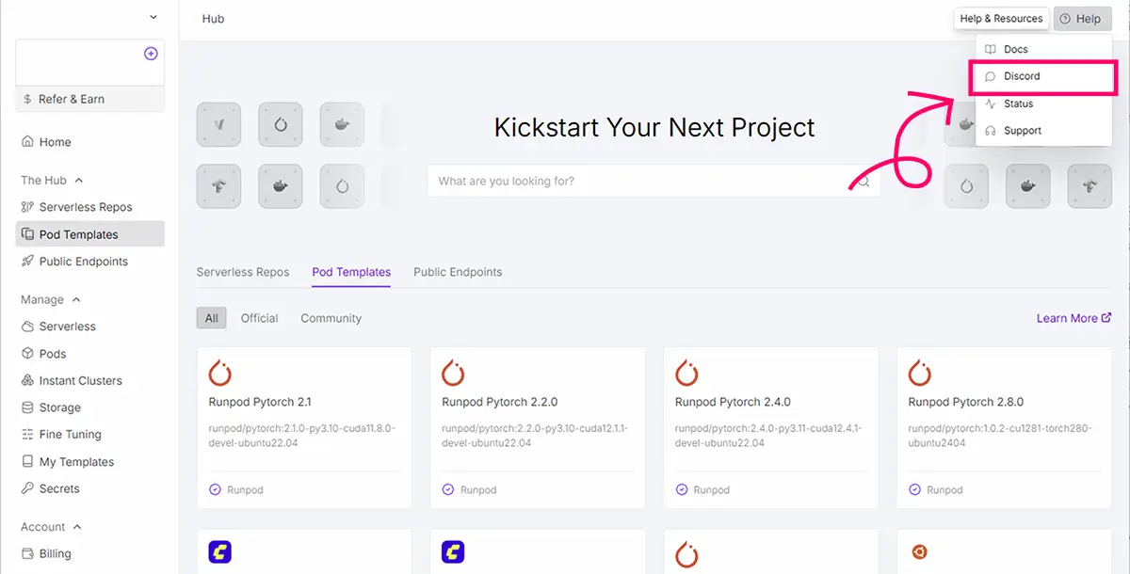The height and width of the screenshot is (574, 1130).
Task: Click the Public Endpoints rocket item
Action: [83, 262]
